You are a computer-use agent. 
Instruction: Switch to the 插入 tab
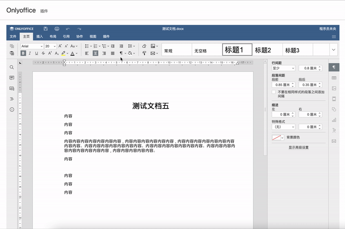(x=40, y=37)
